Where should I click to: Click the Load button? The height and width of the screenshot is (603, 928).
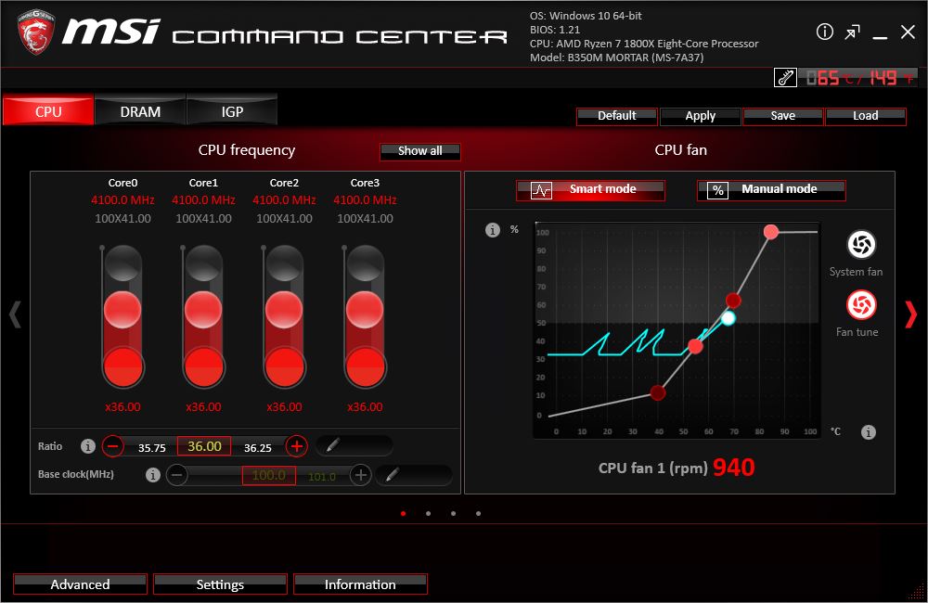point(865,116)
